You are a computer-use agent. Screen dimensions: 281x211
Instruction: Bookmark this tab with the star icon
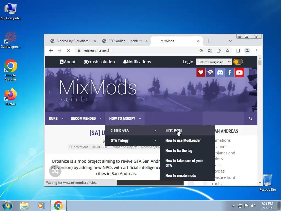227,51
